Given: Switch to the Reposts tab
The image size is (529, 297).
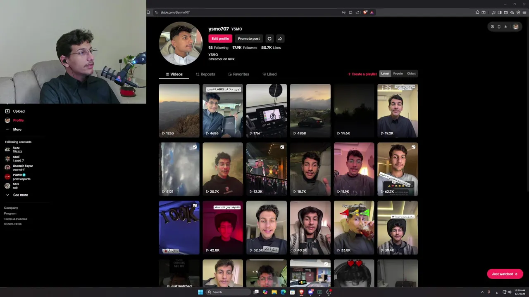Looking at the screenshot, I should 205,74.
